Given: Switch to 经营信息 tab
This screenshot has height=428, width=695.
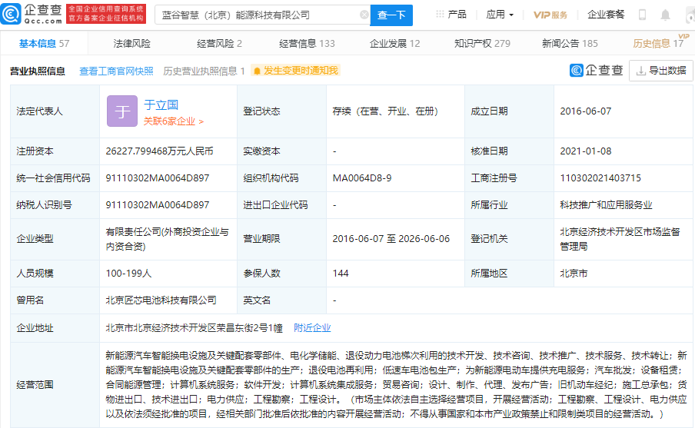Looking at the screenshot, I should [x=307, y=44].
